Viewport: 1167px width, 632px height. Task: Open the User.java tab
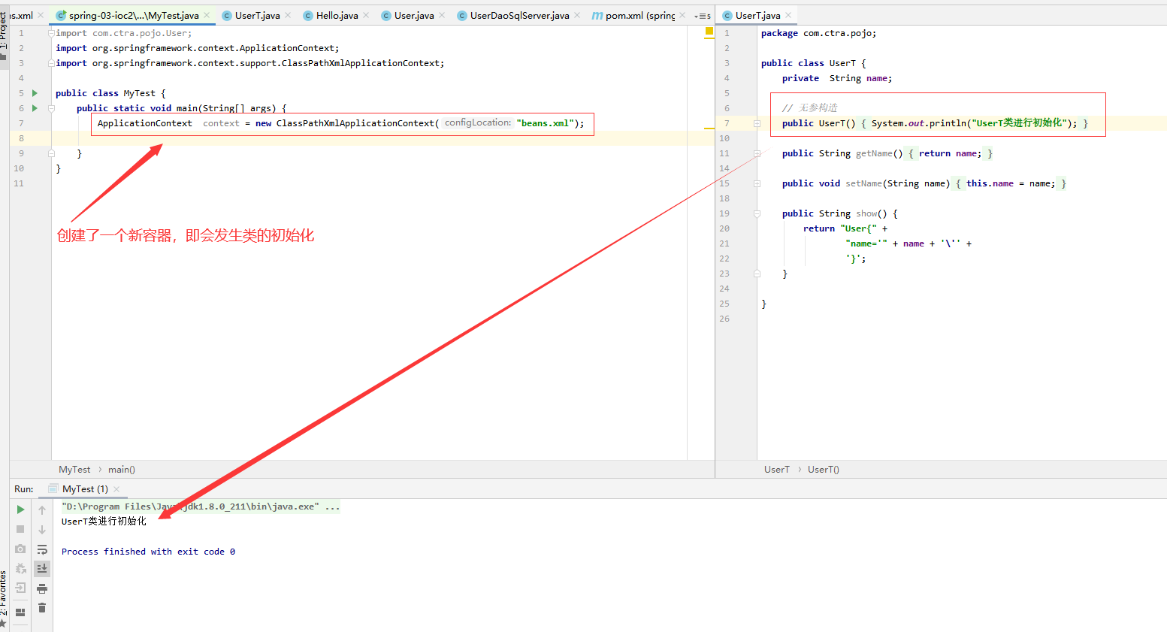point(414,15)
